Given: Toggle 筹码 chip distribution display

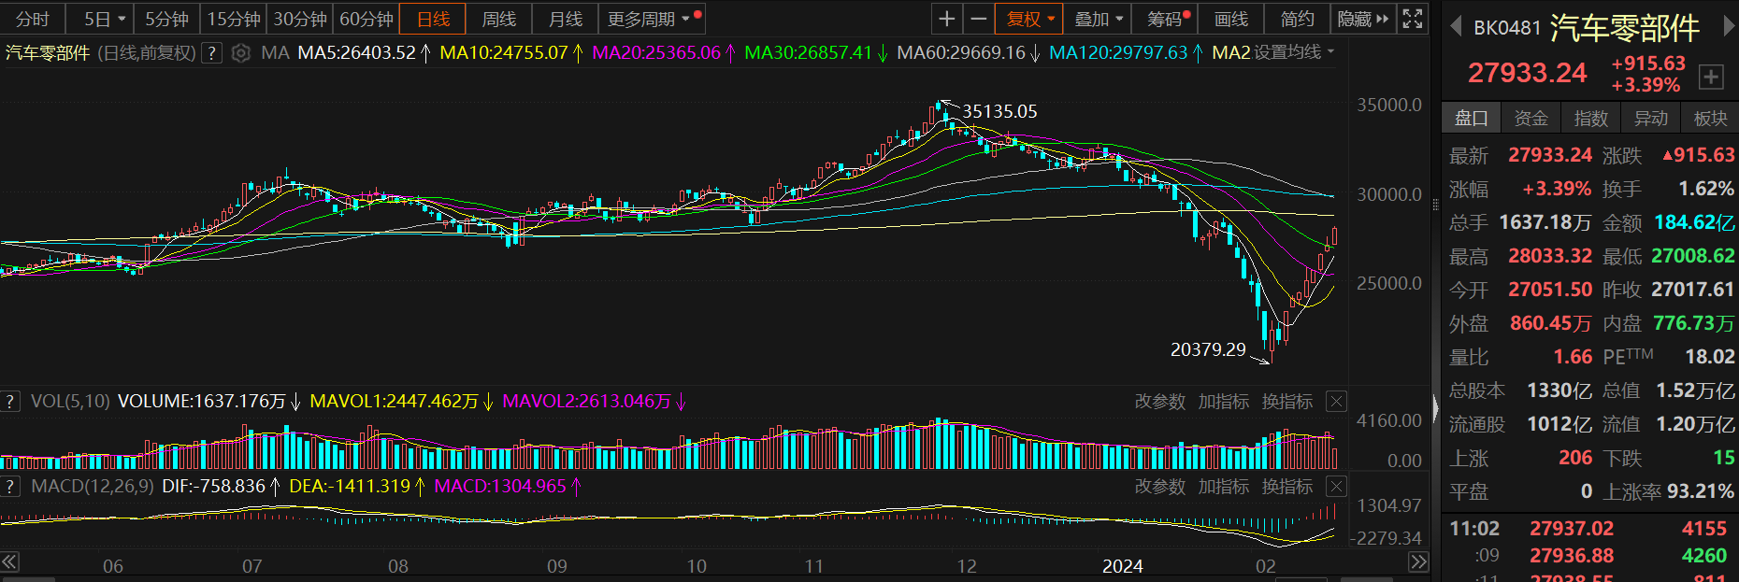Looking at the screenshot, I should pyautogui.click(x=1168, y=19).
